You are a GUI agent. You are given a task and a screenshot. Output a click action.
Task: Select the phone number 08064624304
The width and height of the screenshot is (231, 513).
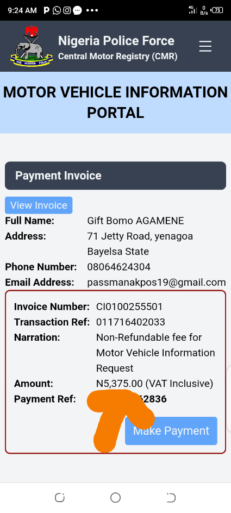(x=119, y=267)
